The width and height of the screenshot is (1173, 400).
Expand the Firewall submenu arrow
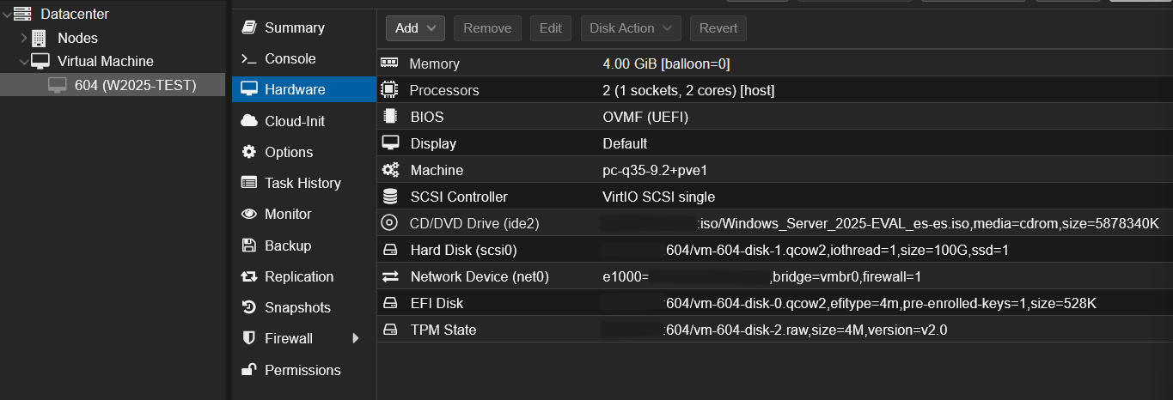click(356, 338)
